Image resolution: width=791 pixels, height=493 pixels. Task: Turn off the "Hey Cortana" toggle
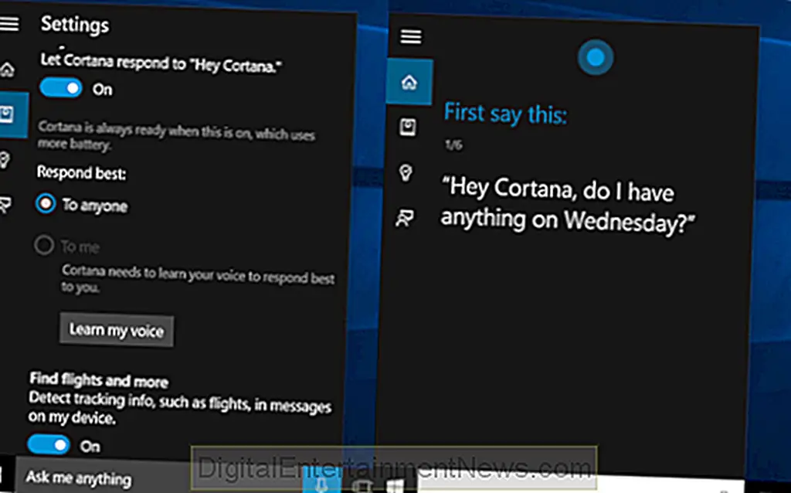tap(61, 88)
